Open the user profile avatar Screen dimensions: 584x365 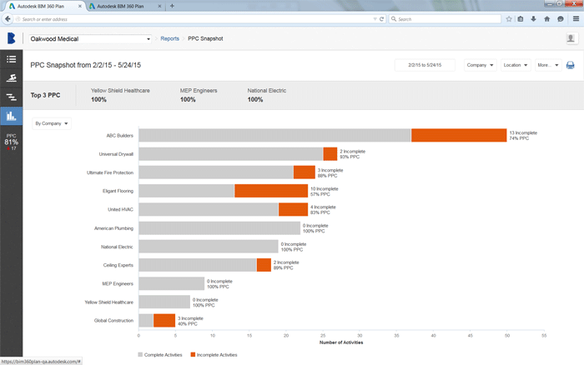(571, 38)
